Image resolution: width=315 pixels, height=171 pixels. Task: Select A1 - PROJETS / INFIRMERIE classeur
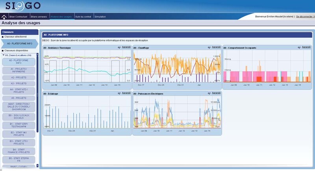[x=19, y=70]
